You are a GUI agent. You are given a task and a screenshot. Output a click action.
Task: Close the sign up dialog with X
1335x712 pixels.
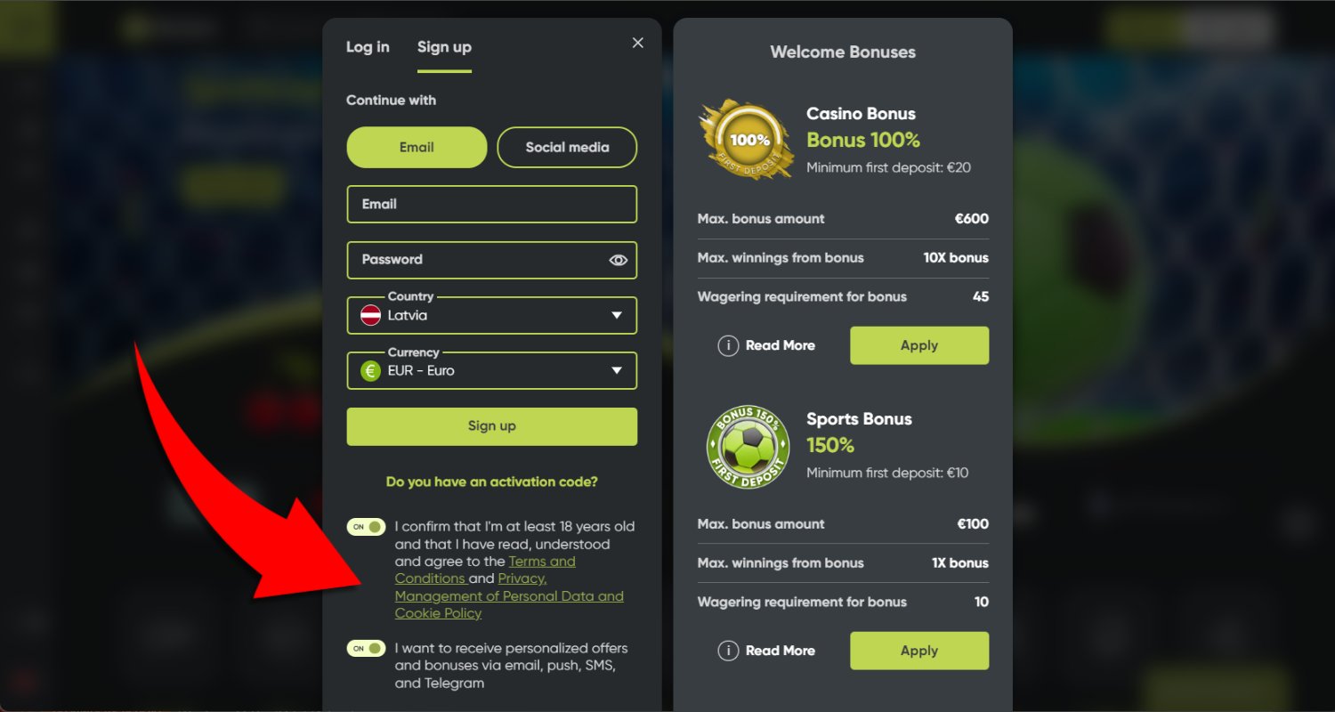637,43
